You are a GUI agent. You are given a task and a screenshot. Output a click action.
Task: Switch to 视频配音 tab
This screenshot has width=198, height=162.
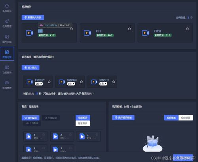click(x=83, y=118)
